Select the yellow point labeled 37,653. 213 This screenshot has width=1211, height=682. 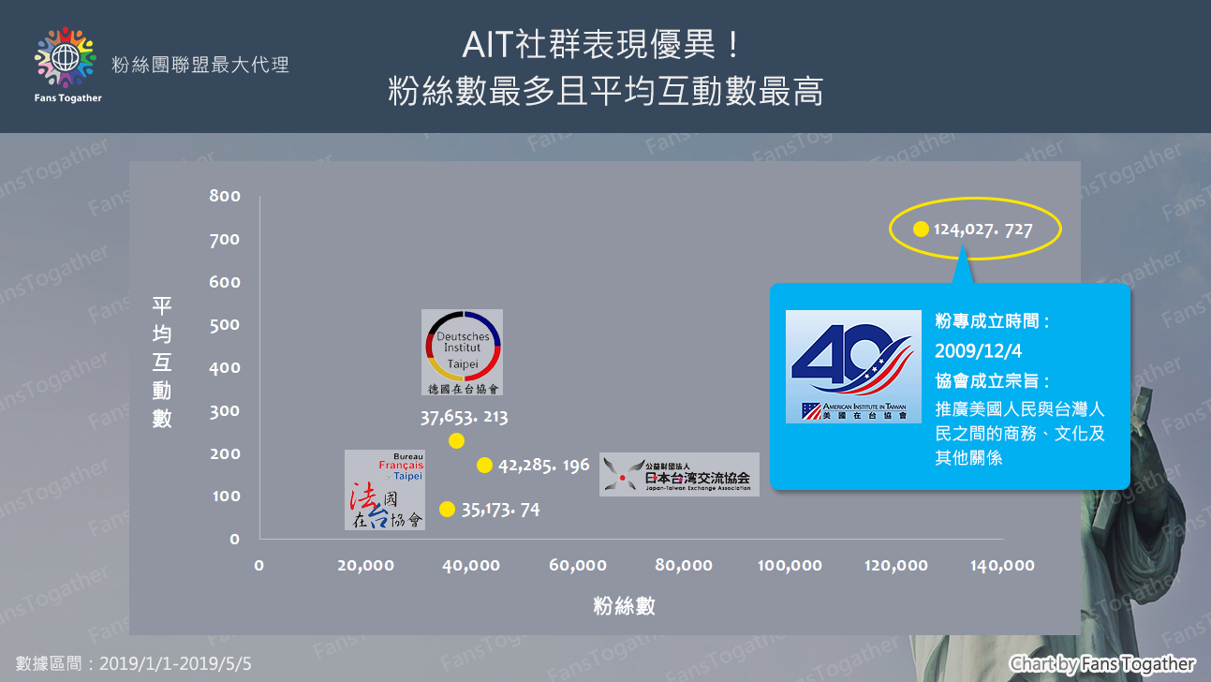click(456, 440)
